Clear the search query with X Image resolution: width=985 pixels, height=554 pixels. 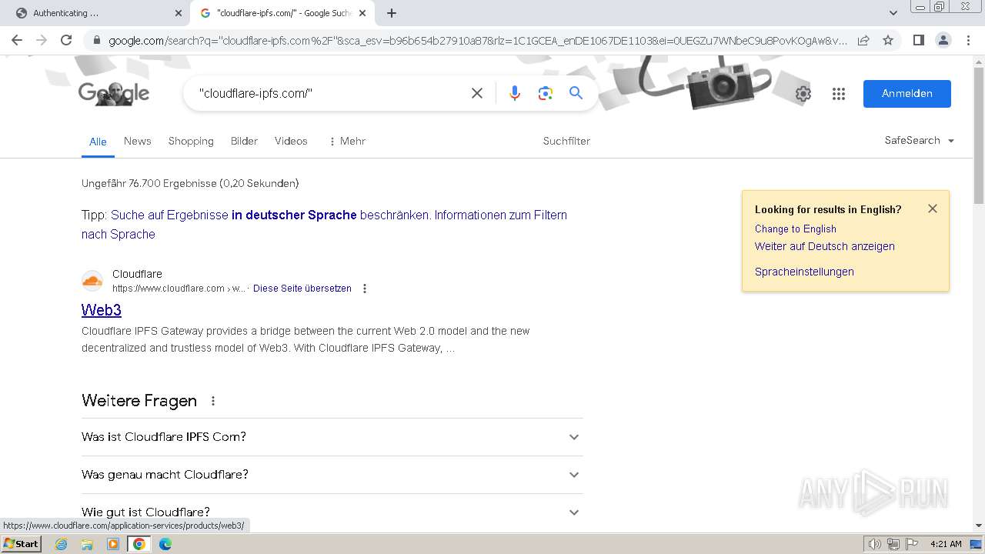point(477,93)
